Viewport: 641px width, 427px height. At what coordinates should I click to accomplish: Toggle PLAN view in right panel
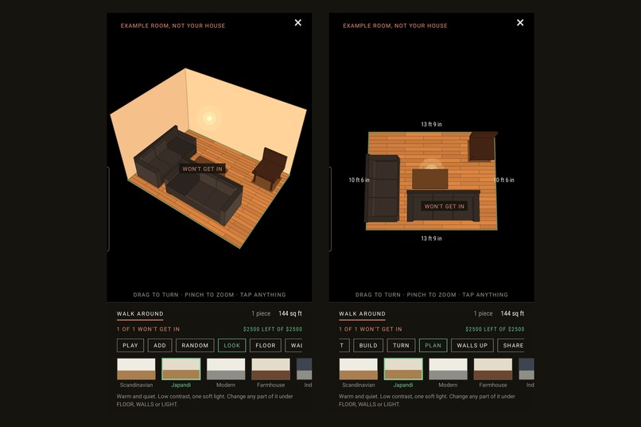point(433,345)
